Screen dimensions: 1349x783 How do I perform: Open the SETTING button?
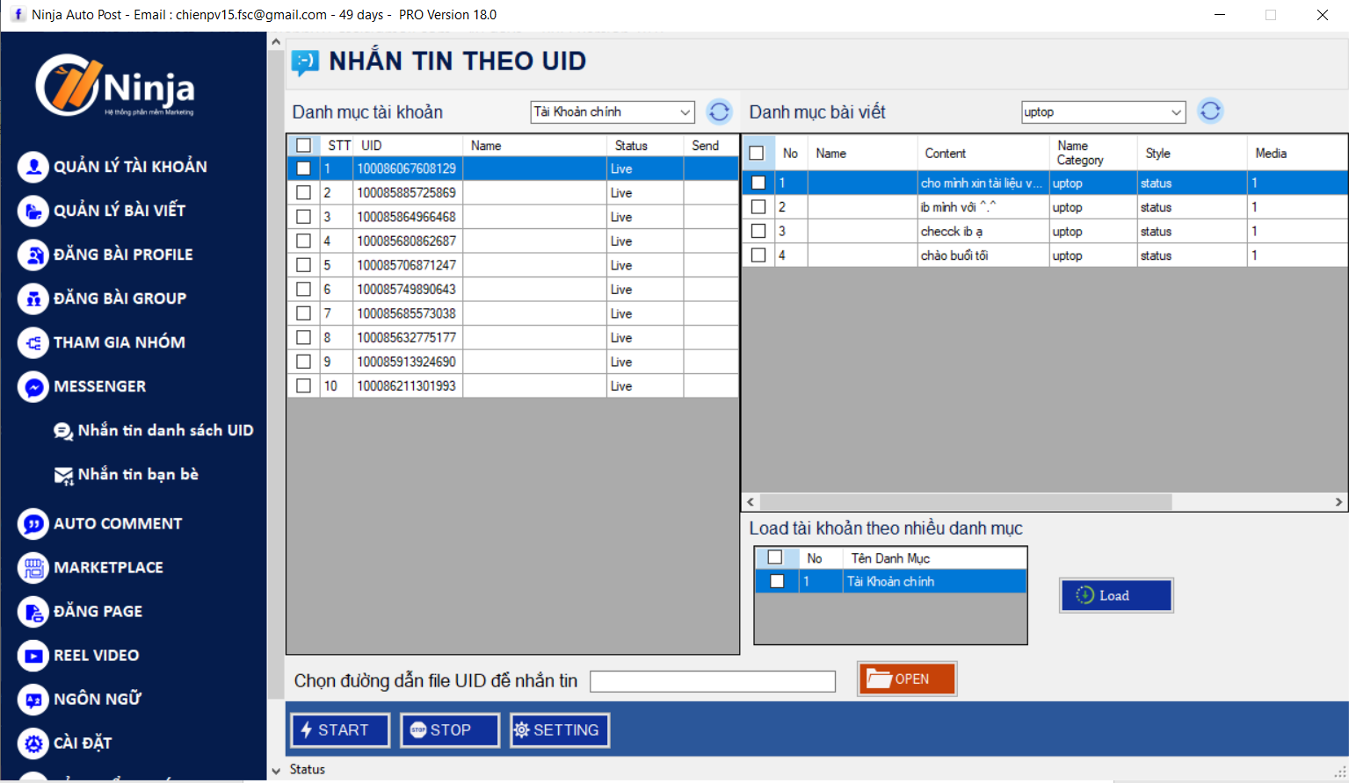pos(560,730)
